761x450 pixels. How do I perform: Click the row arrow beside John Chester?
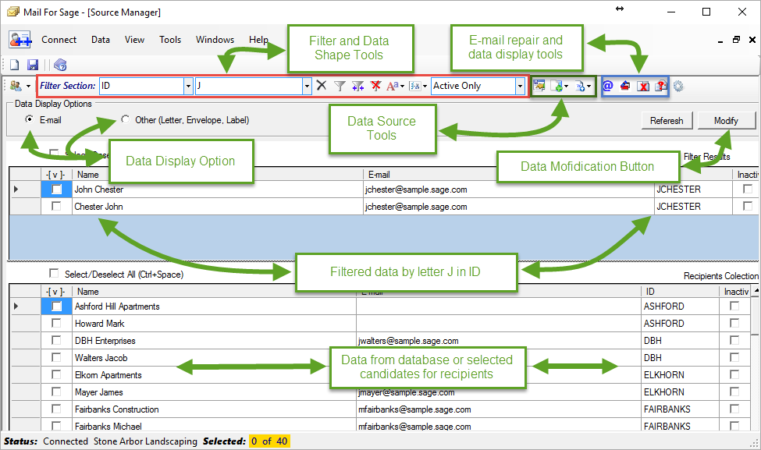click(16, 189)
